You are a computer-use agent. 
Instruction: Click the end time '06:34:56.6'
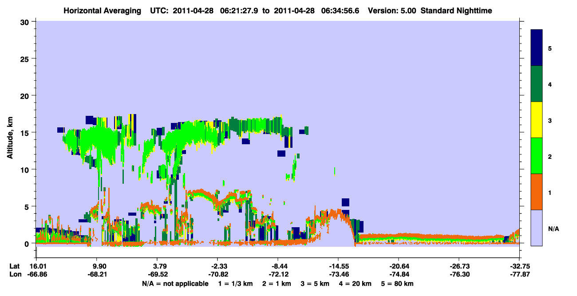pos(341,10)
